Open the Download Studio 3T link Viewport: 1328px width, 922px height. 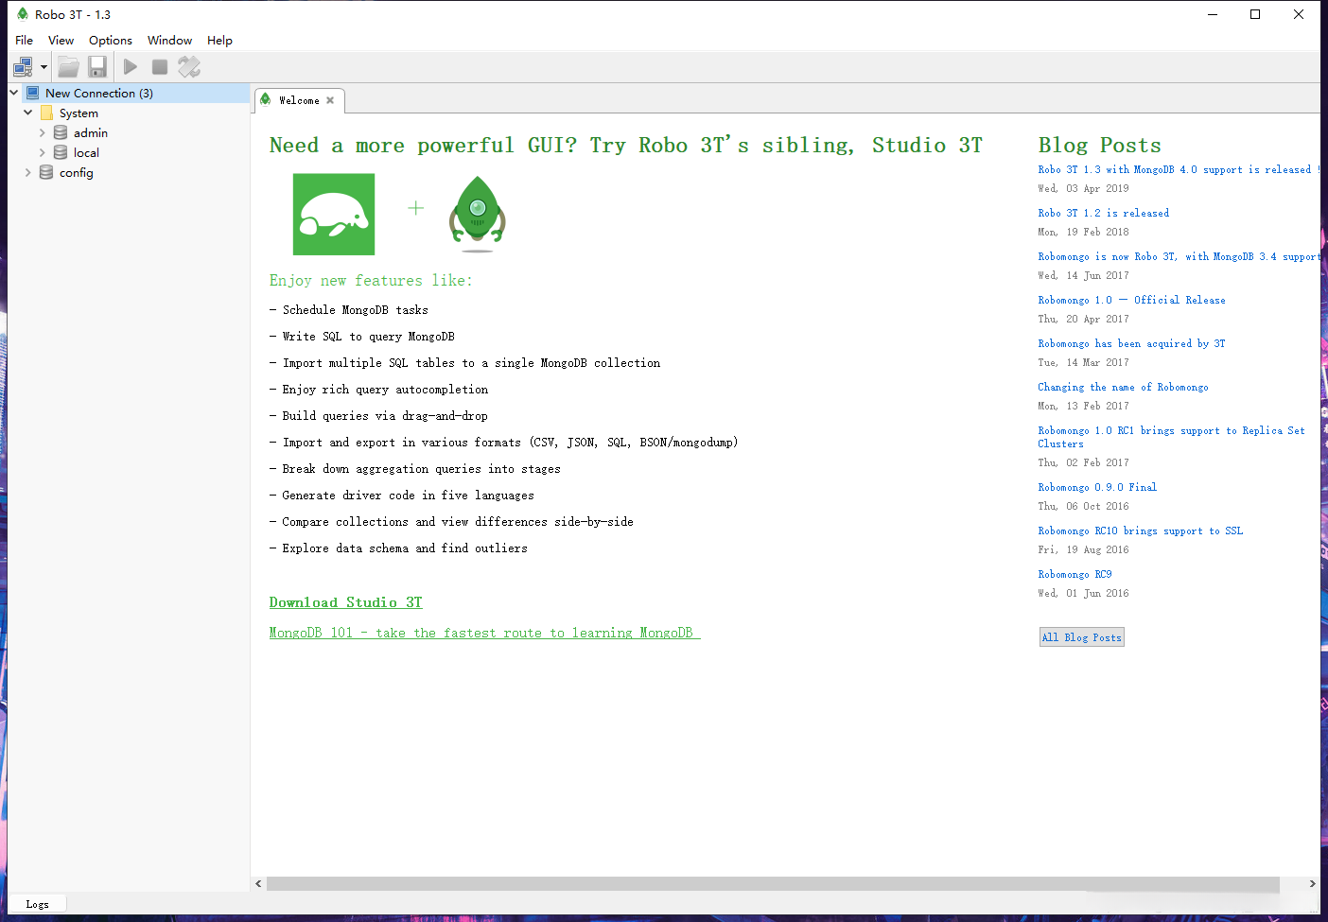[x=345, y=602]
